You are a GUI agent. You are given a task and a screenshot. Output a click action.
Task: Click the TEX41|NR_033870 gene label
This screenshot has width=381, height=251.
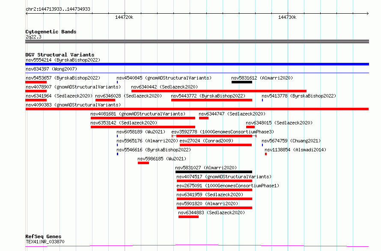[x=45, y=242]
